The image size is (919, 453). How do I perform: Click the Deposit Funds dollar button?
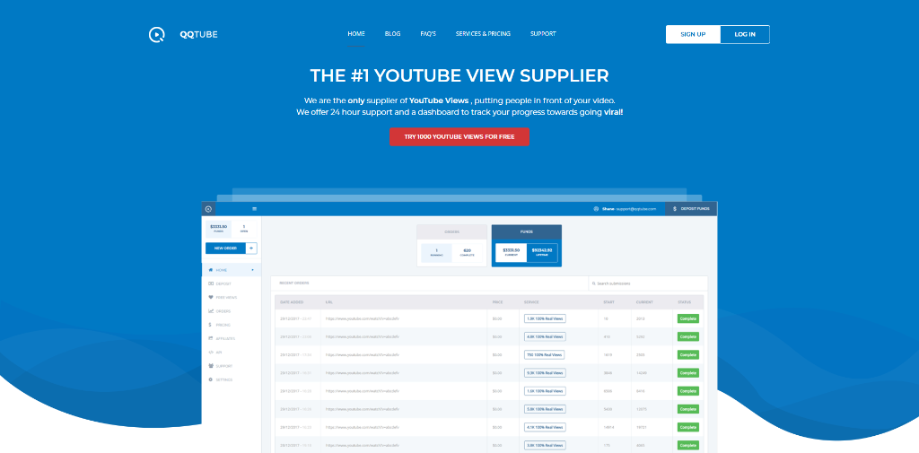(691, 209)
